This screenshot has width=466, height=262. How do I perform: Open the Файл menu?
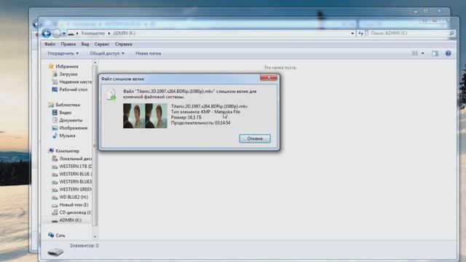click(50, 44)
